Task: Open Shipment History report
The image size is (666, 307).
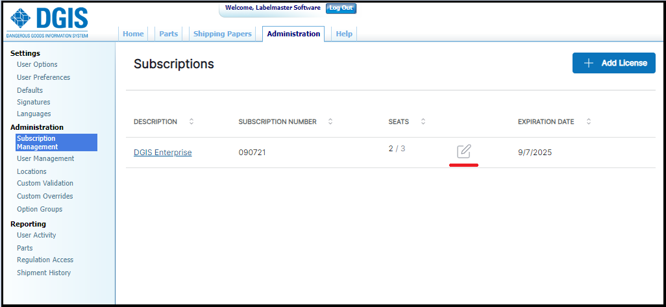Action: coord(43,273)
